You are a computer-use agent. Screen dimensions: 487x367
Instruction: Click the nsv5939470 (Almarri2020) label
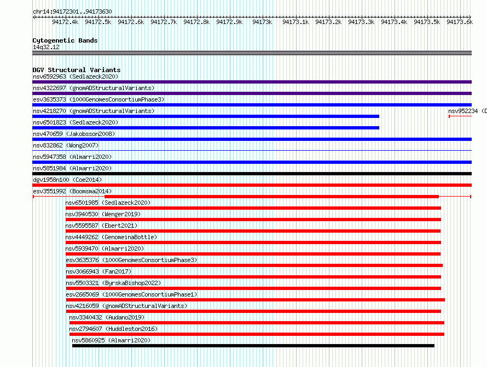(x=105, y=248)
